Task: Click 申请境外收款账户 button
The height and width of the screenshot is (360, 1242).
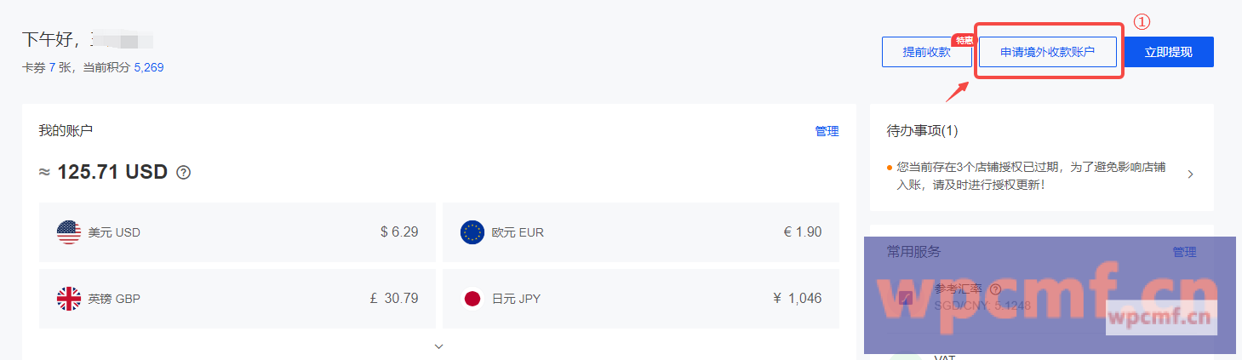Action: [1047, 52]
